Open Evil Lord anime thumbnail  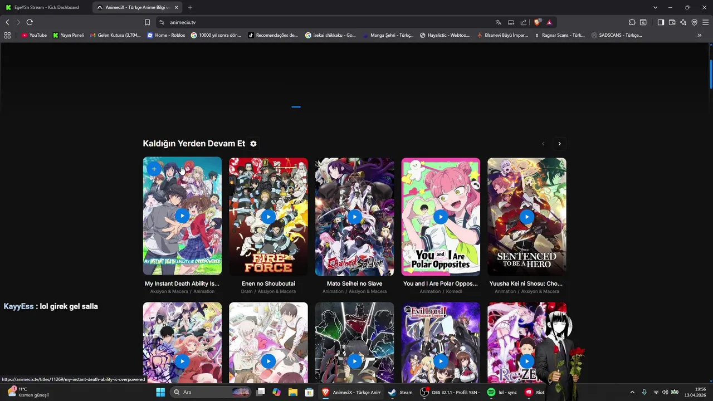[x=441, y=341]
